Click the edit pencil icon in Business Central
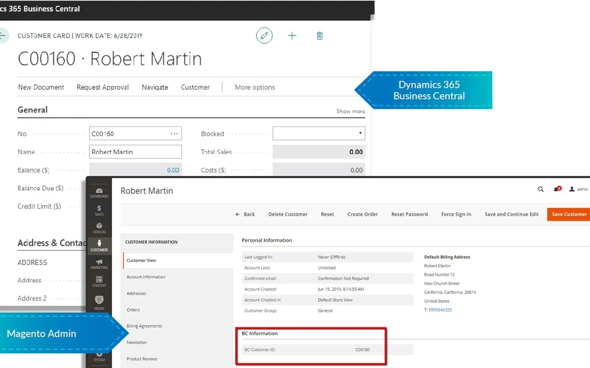This screenshot has width=590, height=368. click(x=264, y=36)
